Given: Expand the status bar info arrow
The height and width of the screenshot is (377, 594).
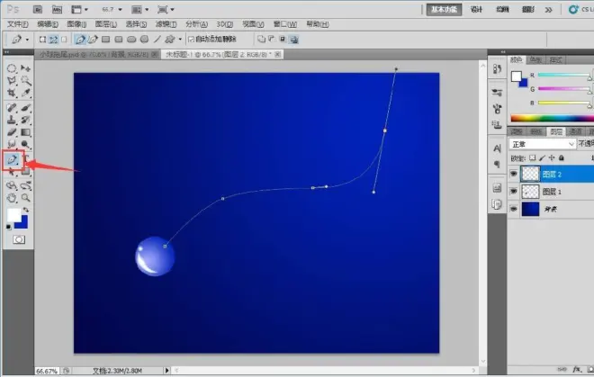Looking at the screenshot, I should tap(167, 370).
